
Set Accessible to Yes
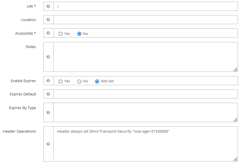coord(61,34)
